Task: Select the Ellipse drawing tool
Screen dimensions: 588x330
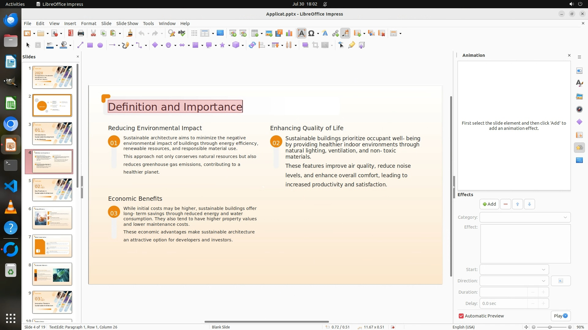Action: 100,45
